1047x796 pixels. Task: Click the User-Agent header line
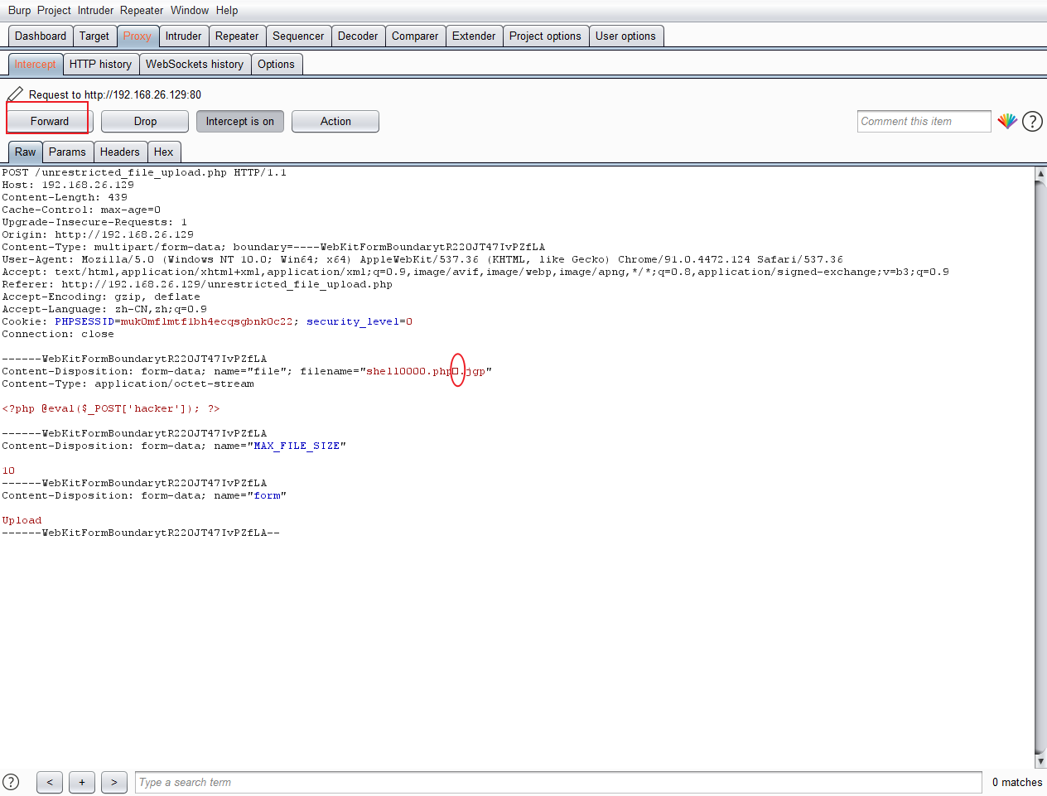click(x=422, y=259)
